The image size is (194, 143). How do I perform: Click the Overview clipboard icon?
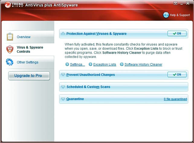pyautogui.click(x=10, y=37)
